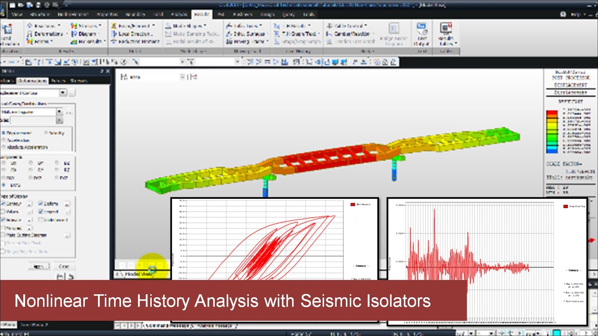
Task: Open the Design ribbon tab
Action: (x=267, y=14)
